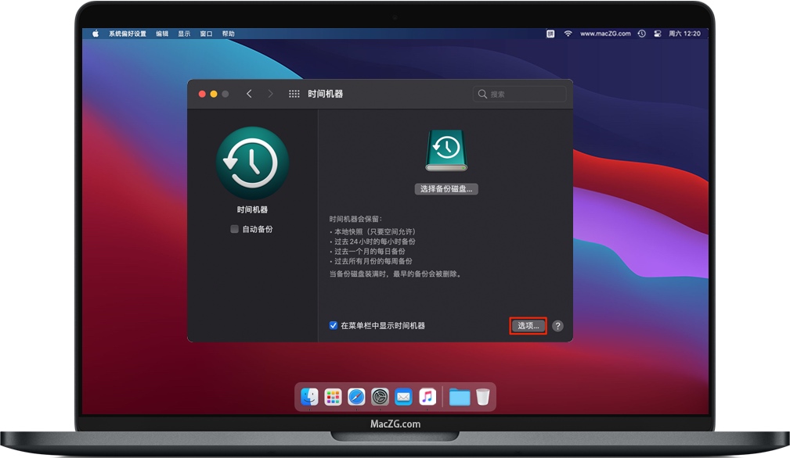Open Safari from the Dock
Screen dimensions: 790x458
[x=355, y=396]
